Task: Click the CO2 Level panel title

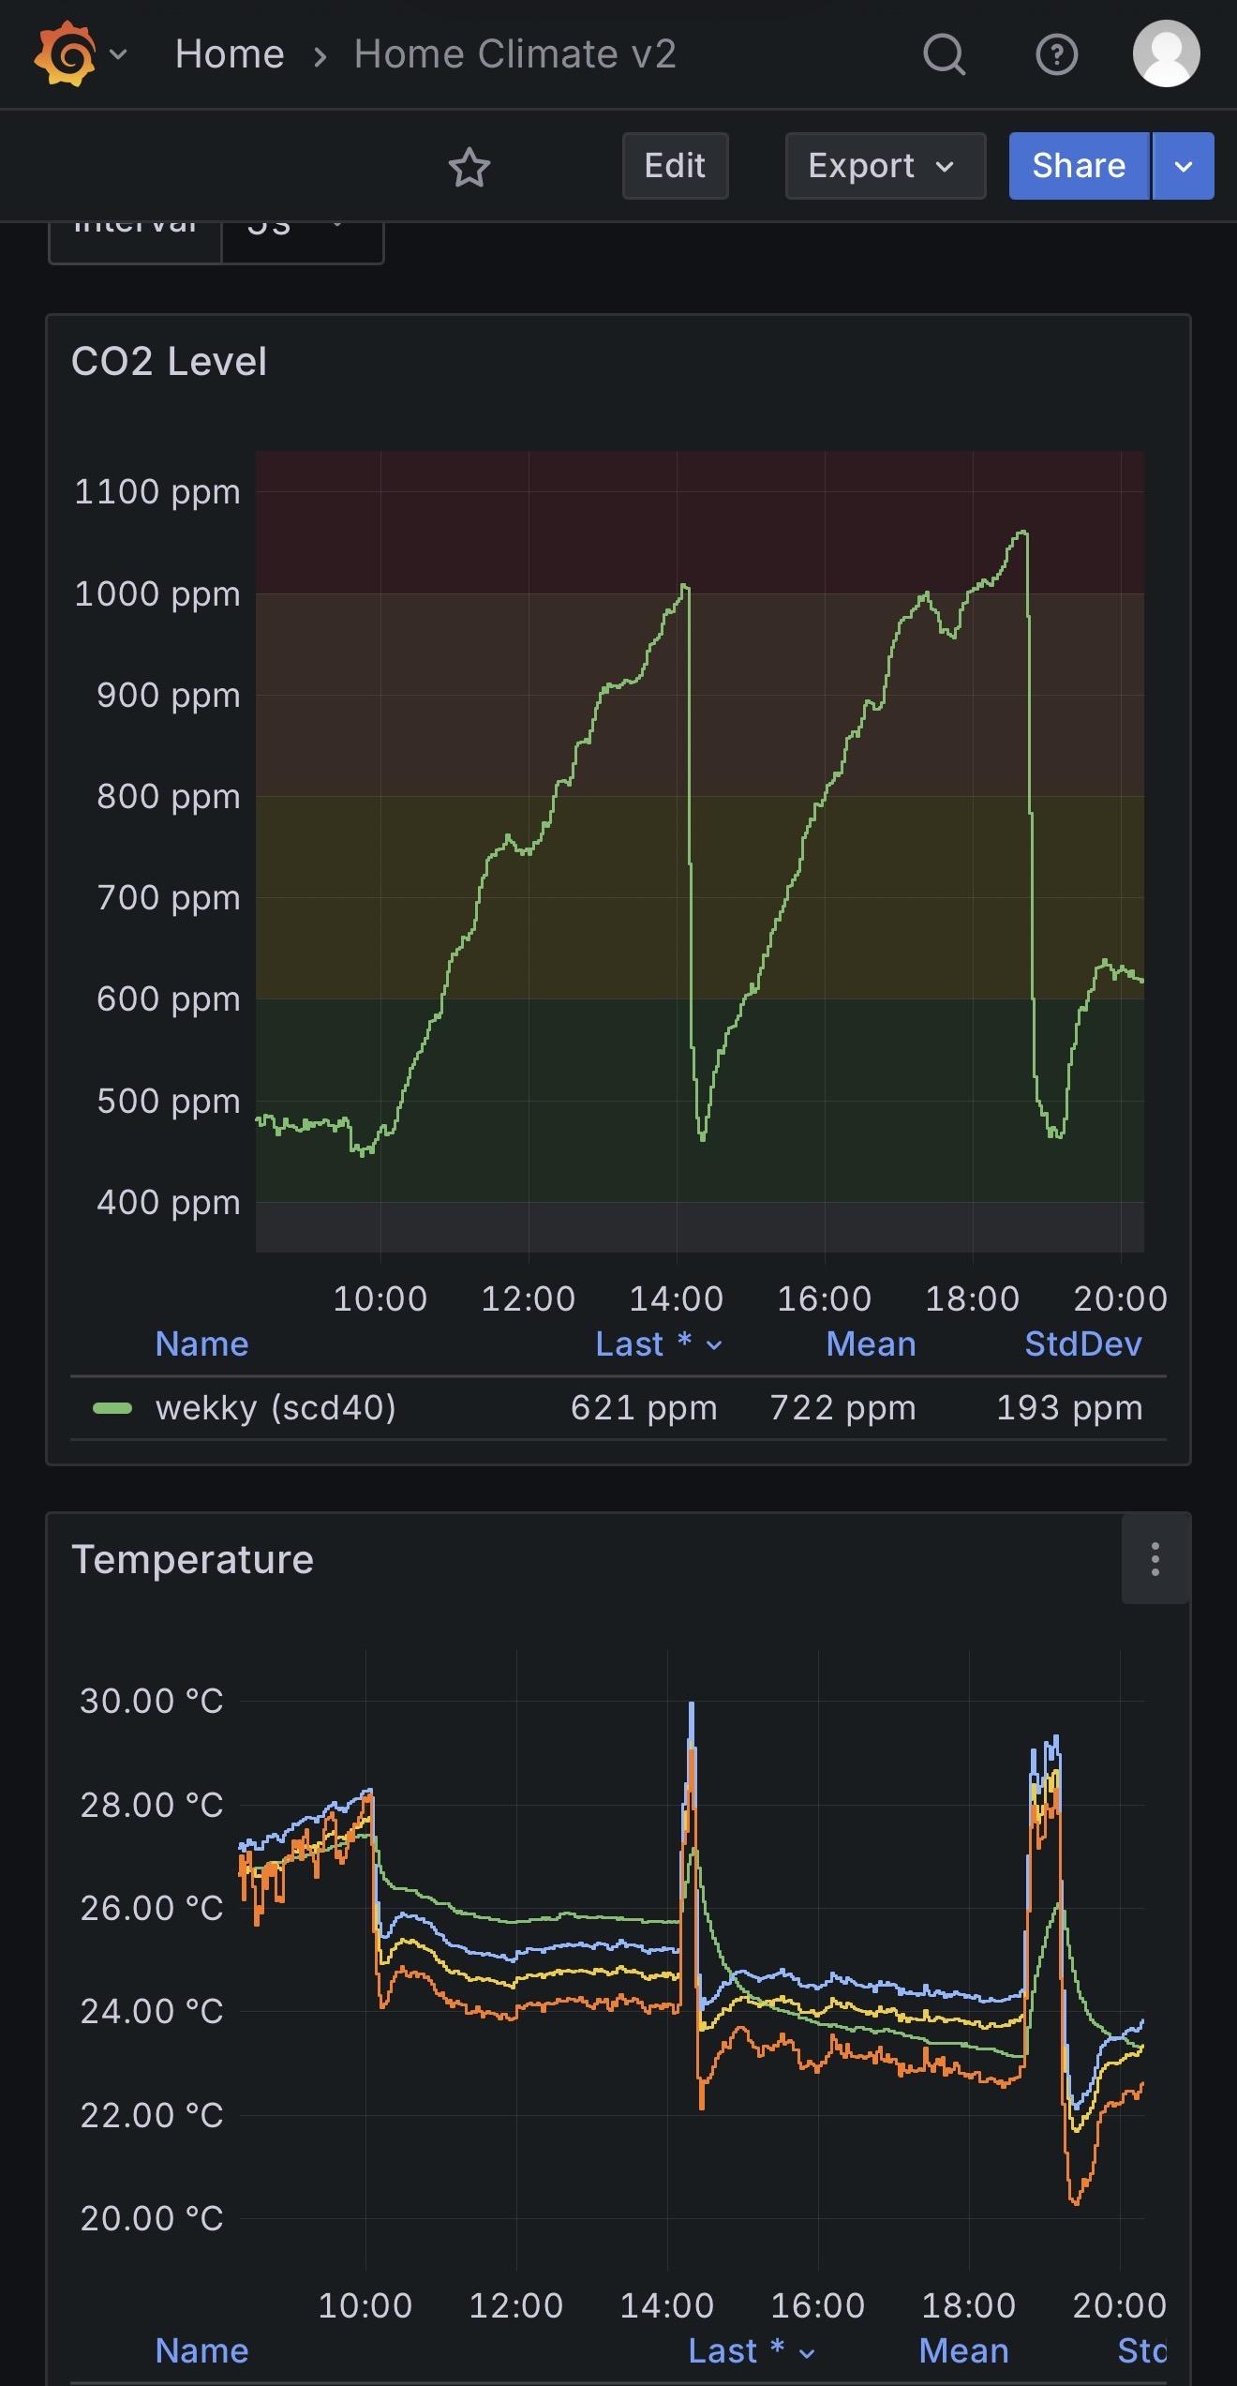Action: click(x=169, y=362)
